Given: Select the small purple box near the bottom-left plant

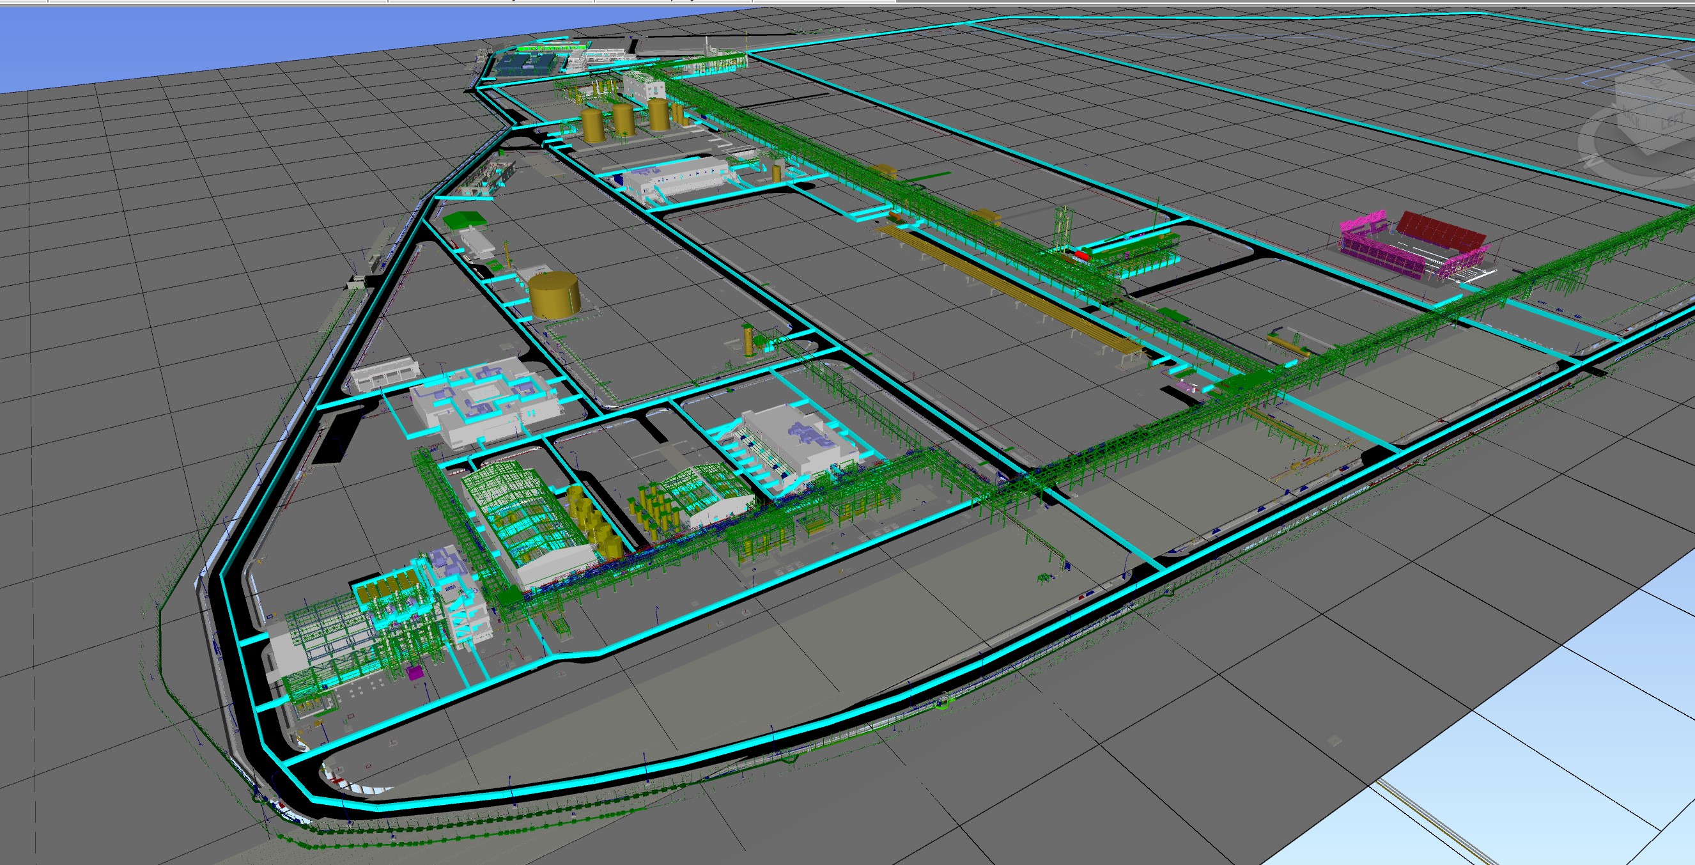Looking at the screenshot, I should [x=415, y=673].
